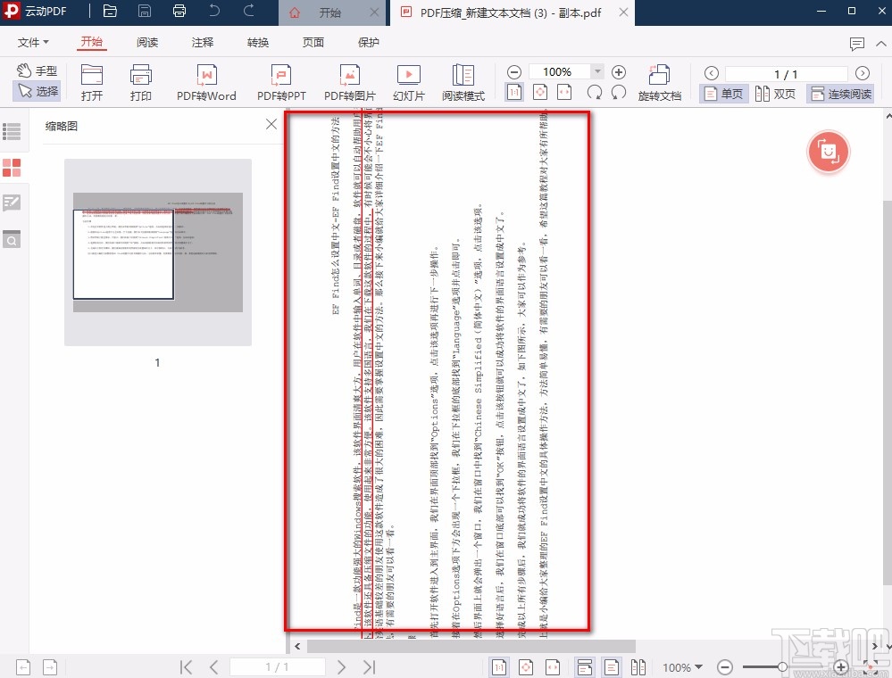Click the 打印 (Print) toolbar icon
The width and height of the screenshot is (892, 678).
pyautogui.click(x=140, y=83)
